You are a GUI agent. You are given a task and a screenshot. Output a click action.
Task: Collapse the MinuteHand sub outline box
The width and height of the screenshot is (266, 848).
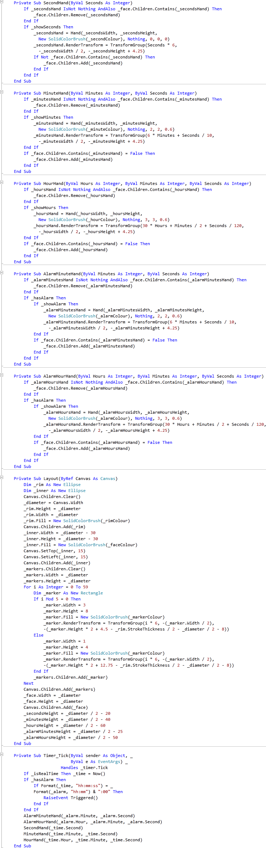point(1,92)
